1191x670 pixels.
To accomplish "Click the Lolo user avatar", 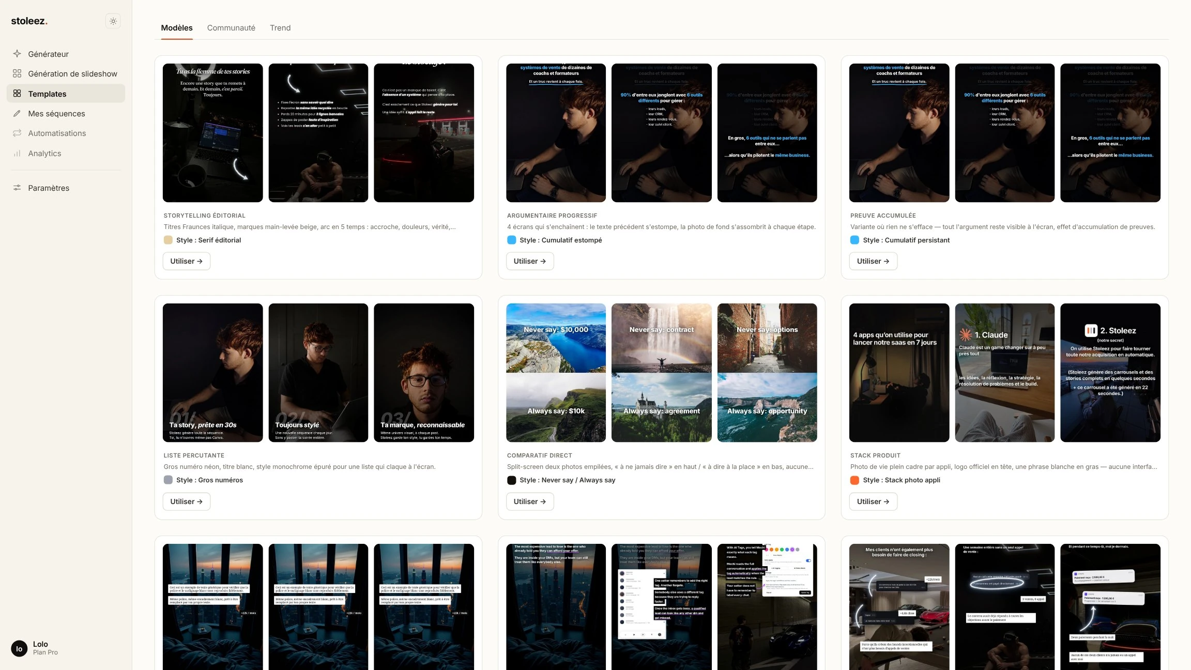I will point(19,648).
